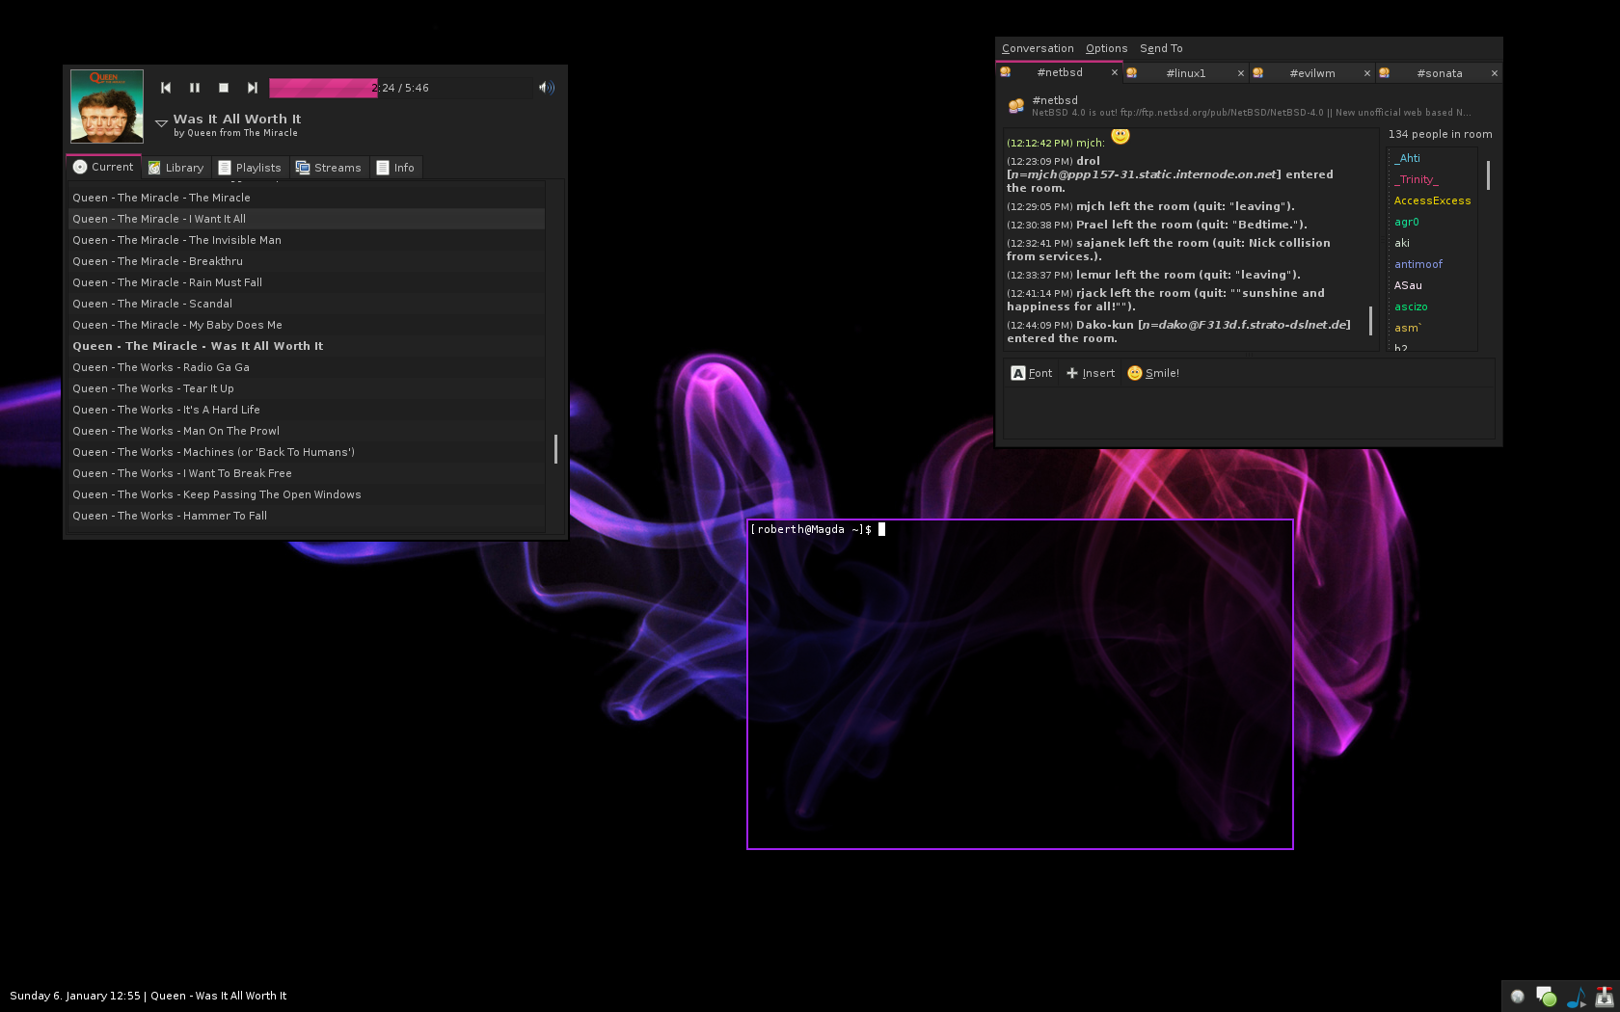Skip to the previous track
1620x1012 pixels.
click(x=166, y=88)
